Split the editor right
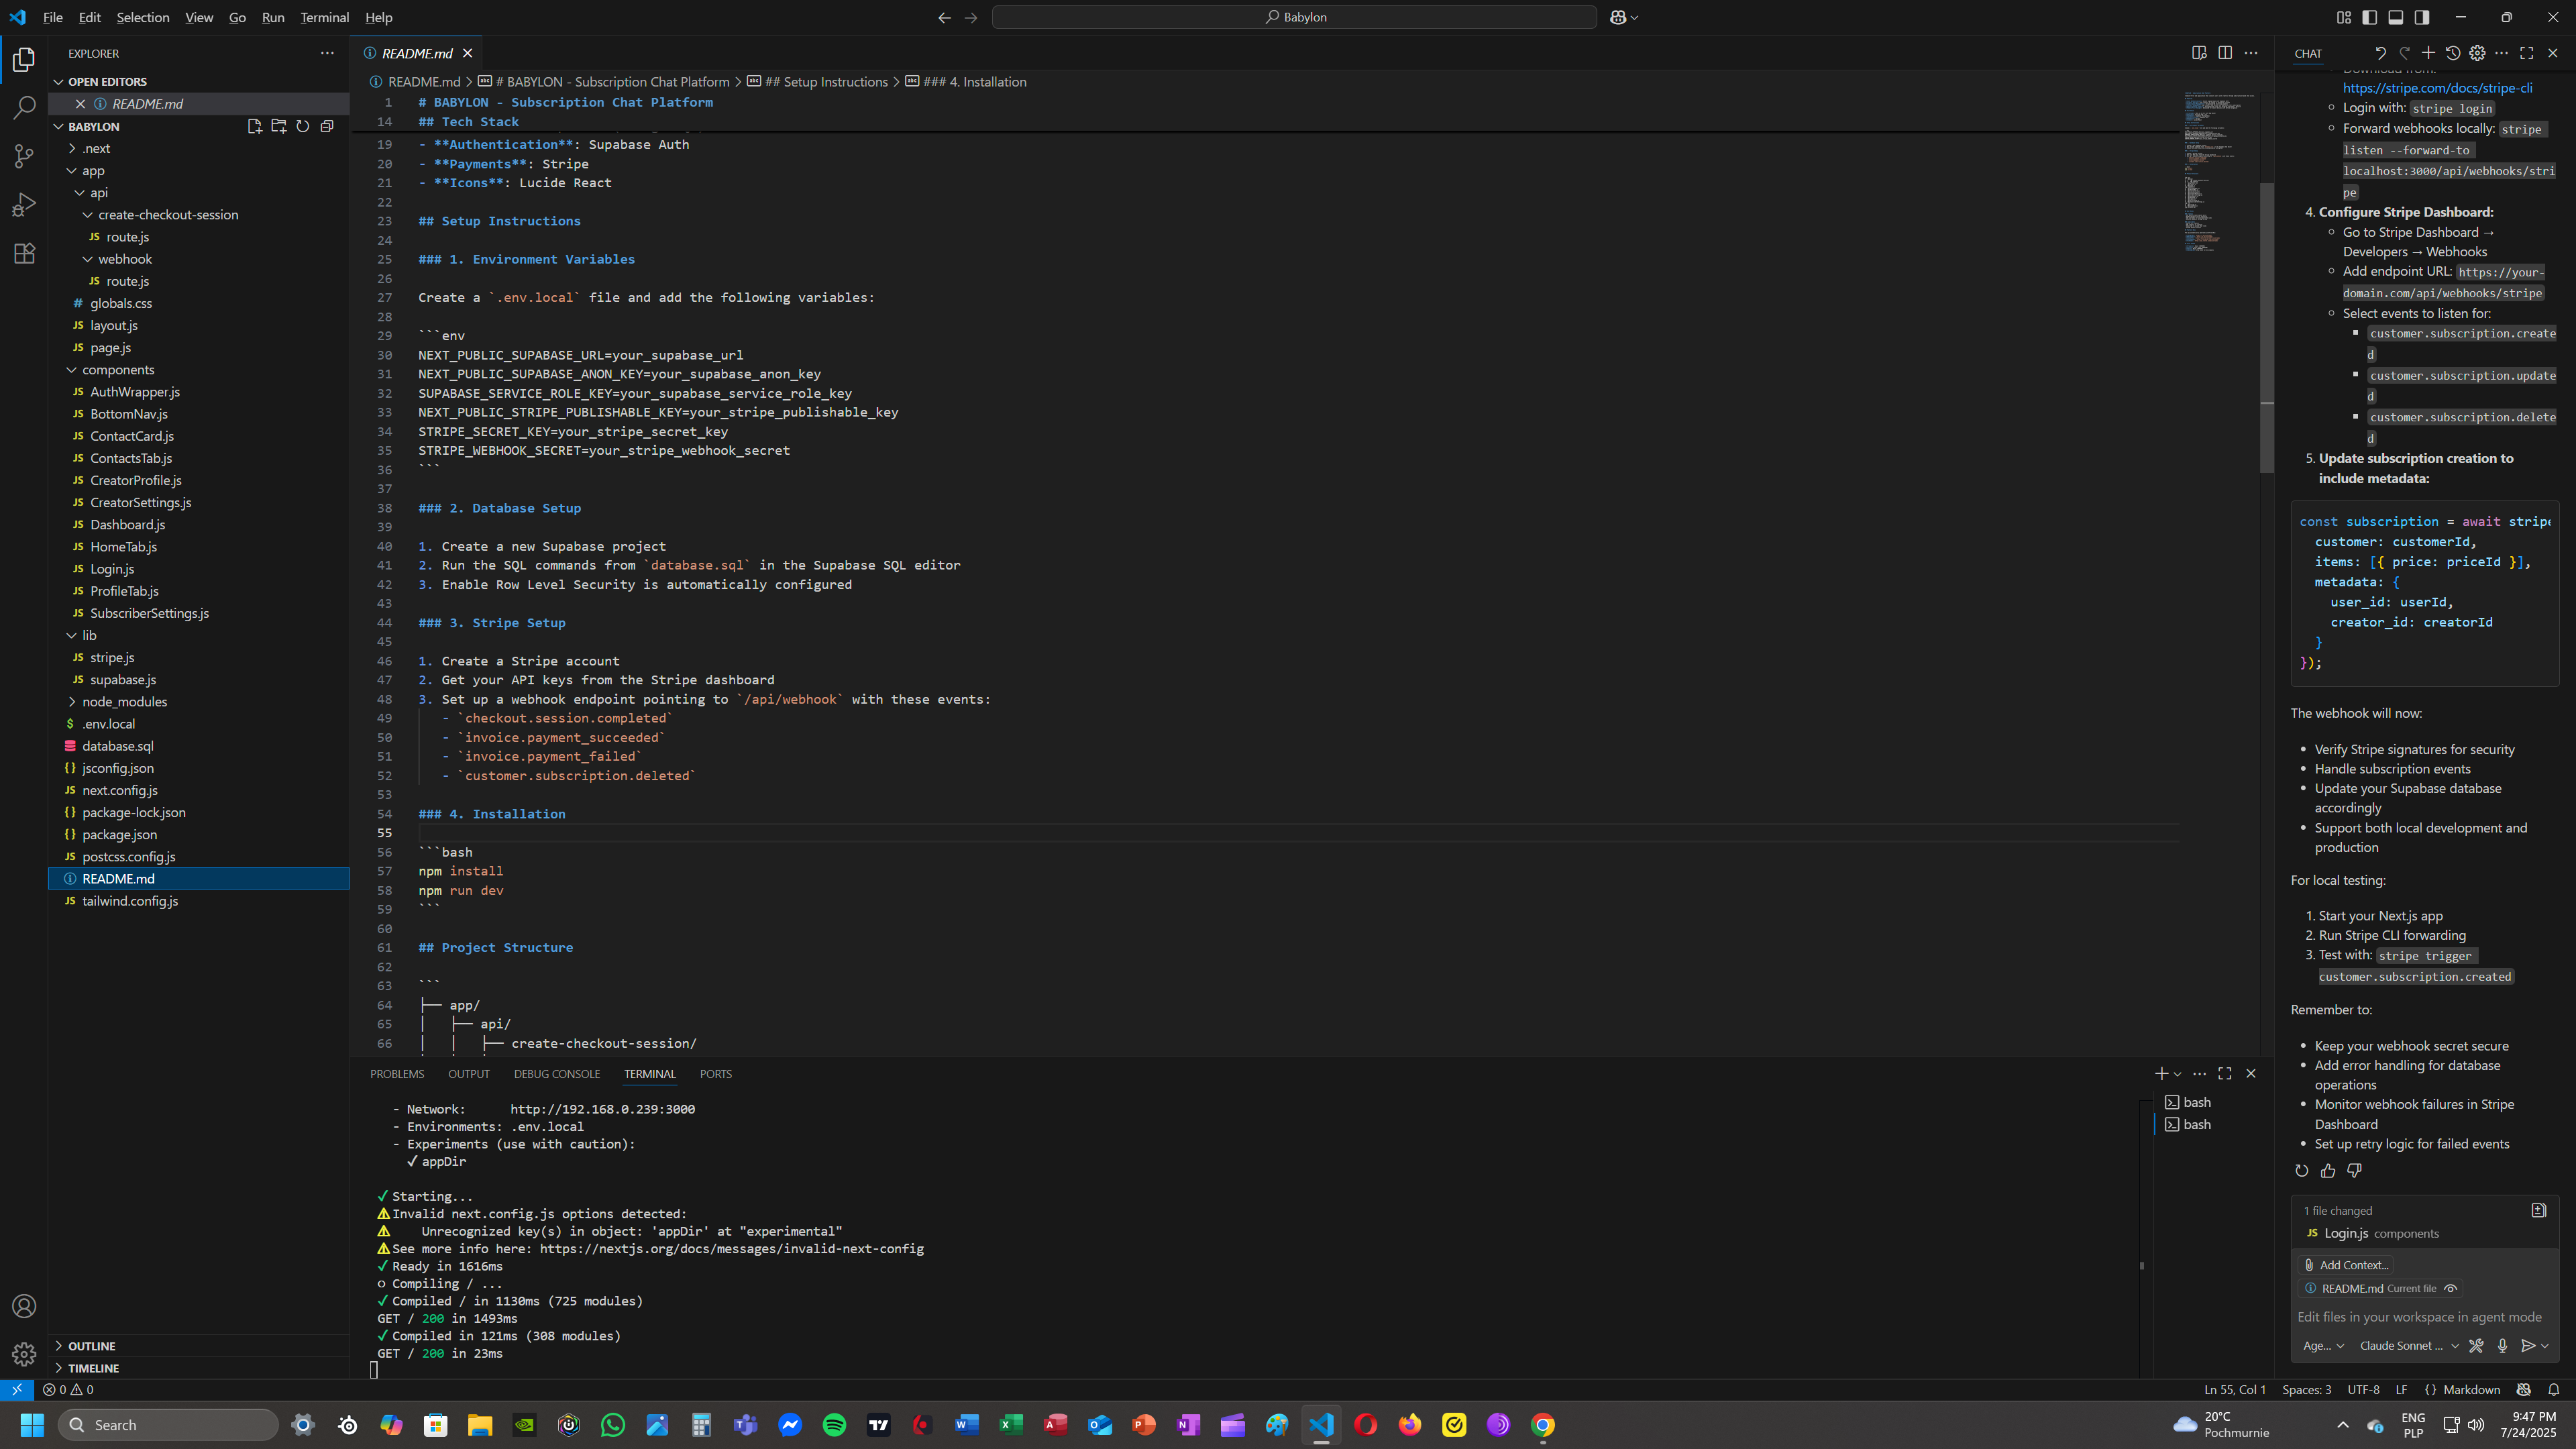This screenshot has width=2576, height=1449. click(2225, 53)
